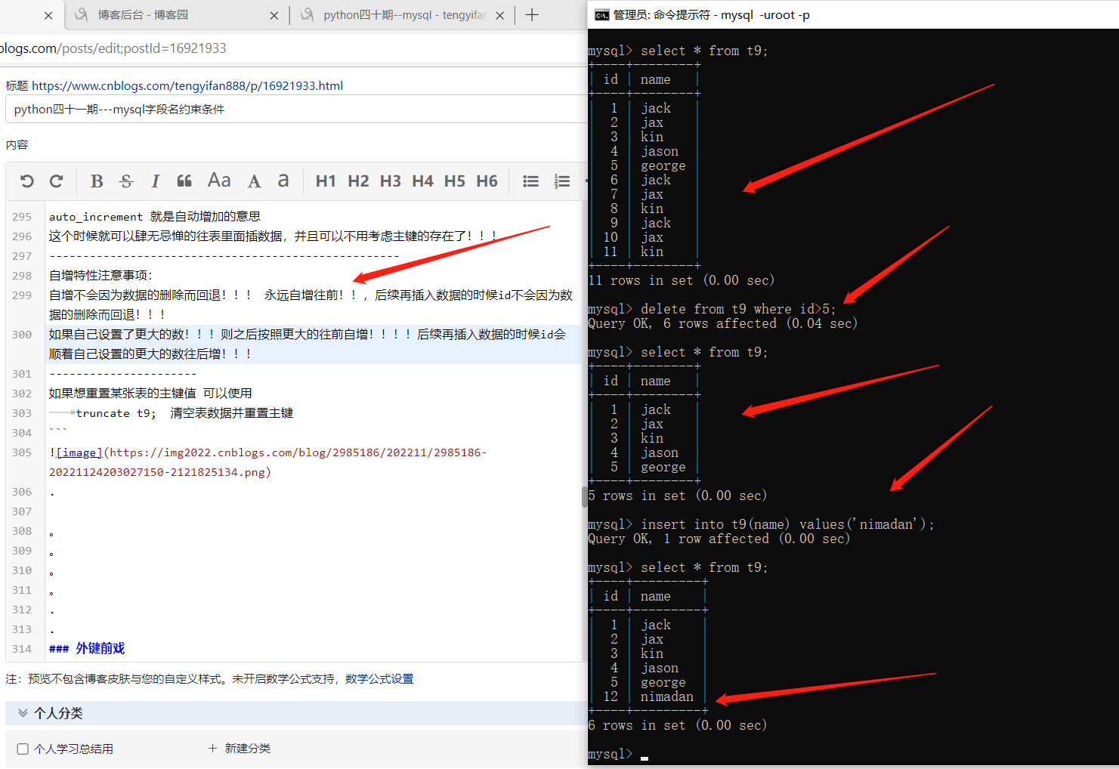Click the redo icon in editor toolbar

pyautogui.click(x=56, y=181)
